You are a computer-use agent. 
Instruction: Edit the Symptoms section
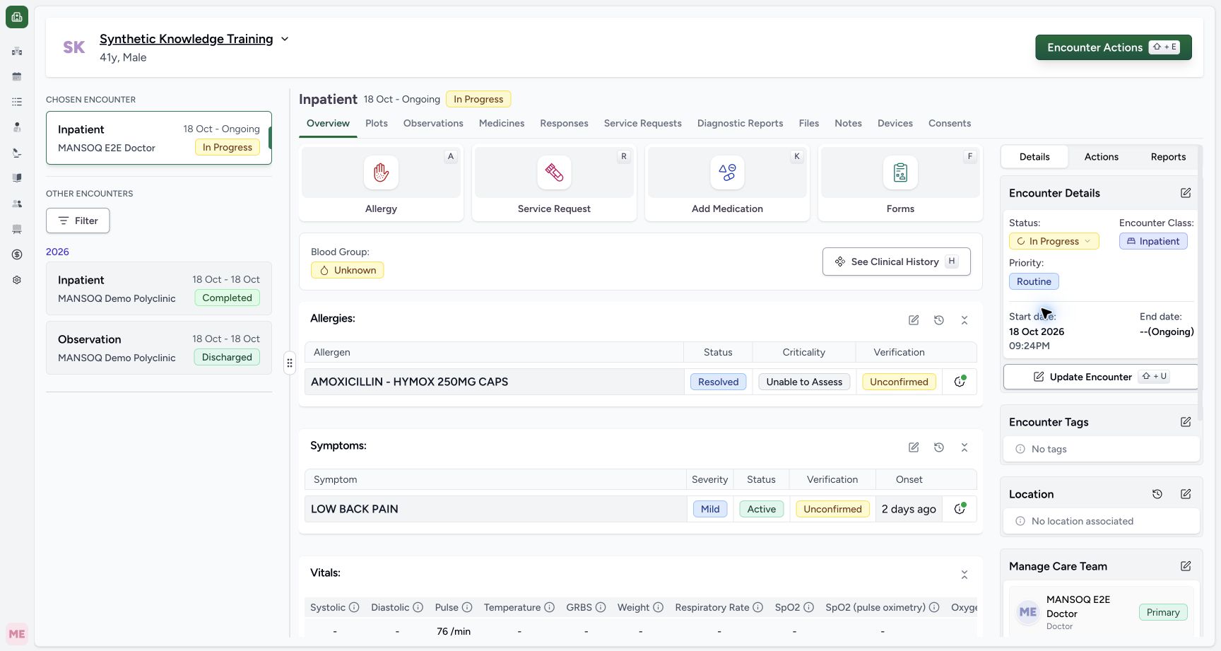(x=914, y=447)
